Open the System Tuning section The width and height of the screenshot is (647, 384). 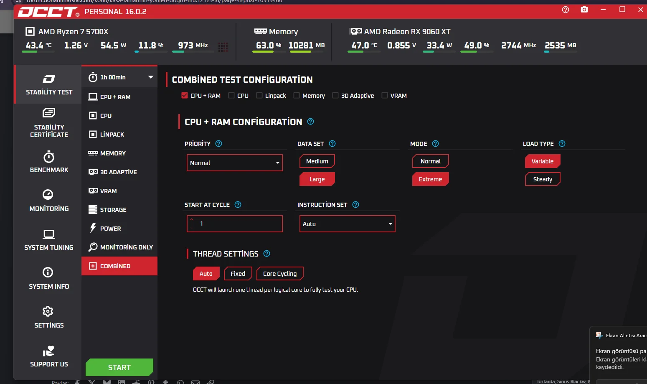point(49,240)
